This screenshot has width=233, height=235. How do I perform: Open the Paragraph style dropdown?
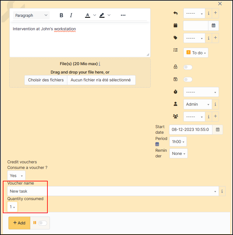tap(32, 15)
